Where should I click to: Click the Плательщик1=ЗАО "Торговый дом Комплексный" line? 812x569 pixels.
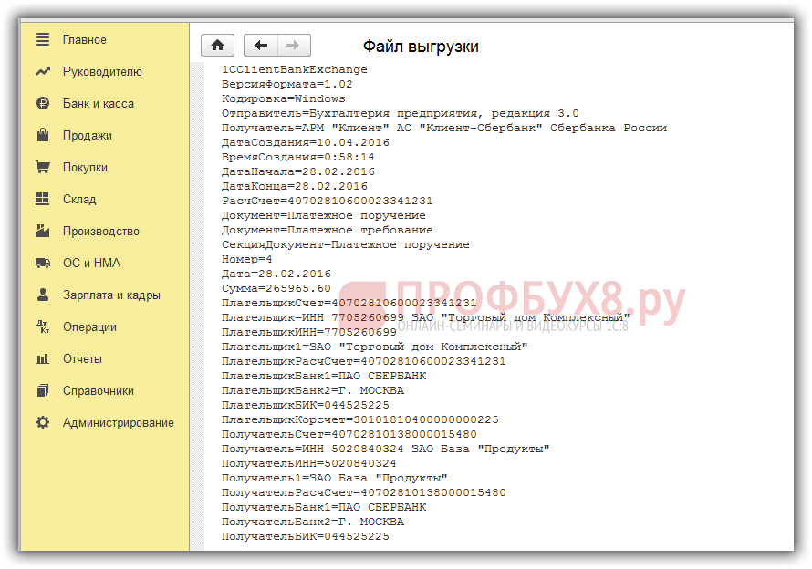(374, 347)
